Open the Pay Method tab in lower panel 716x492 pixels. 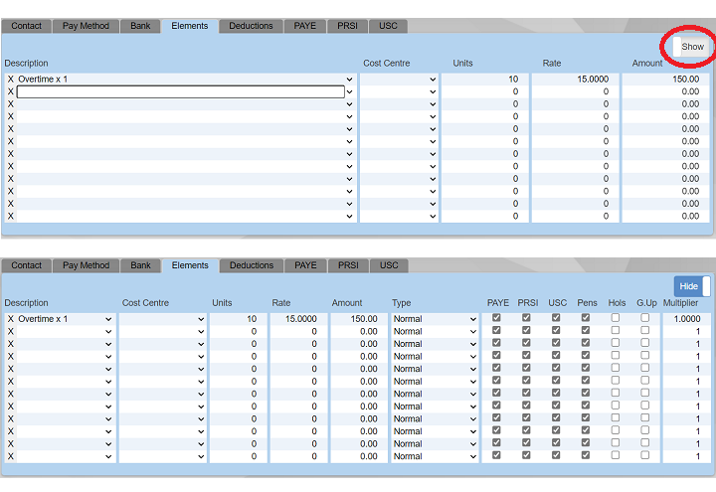[x=87, y=265]
